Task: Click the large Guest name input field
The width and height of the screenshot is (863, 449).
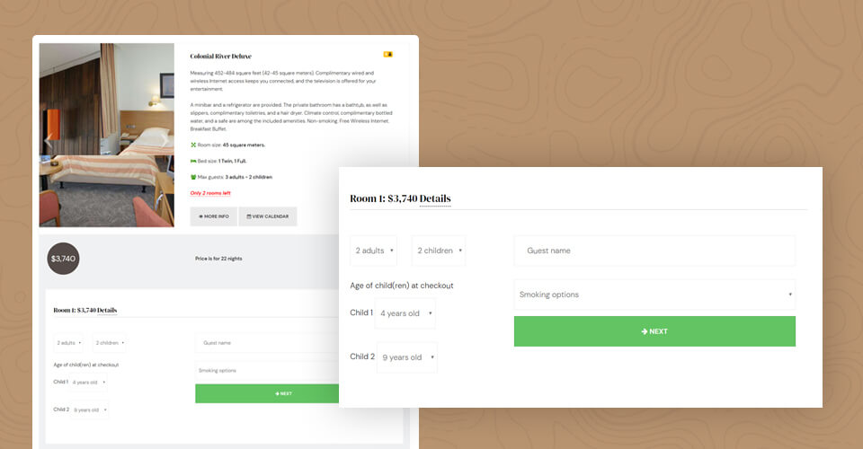Action: point(654,251)
